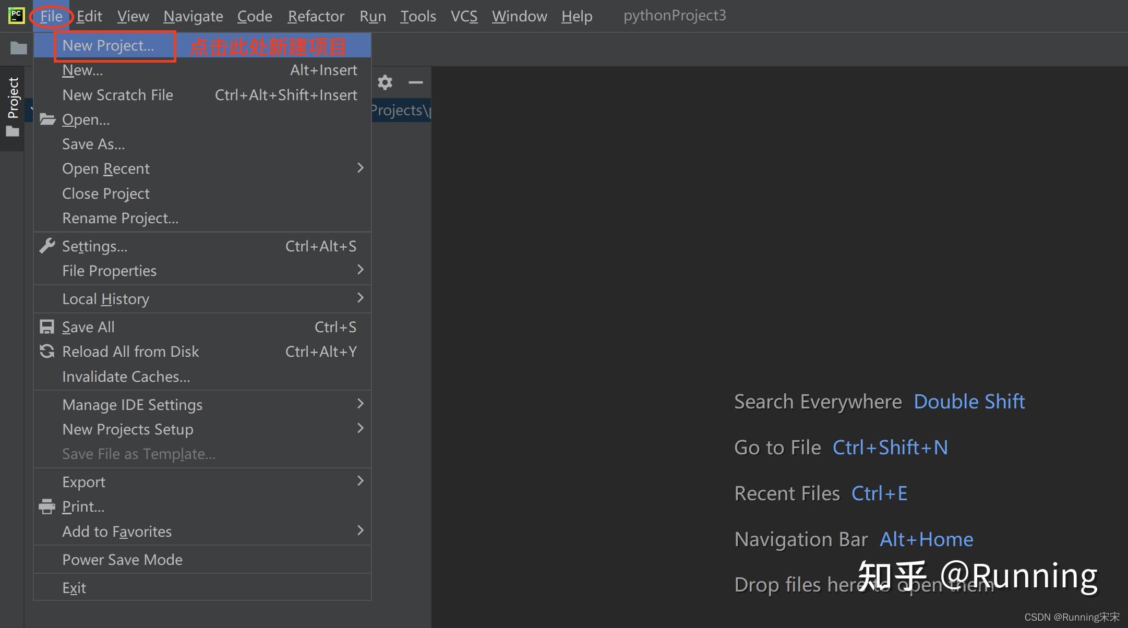Click the open folder icon beside Open
The width and height of the screenshot is (1128, 628).
tap(47, 119)
